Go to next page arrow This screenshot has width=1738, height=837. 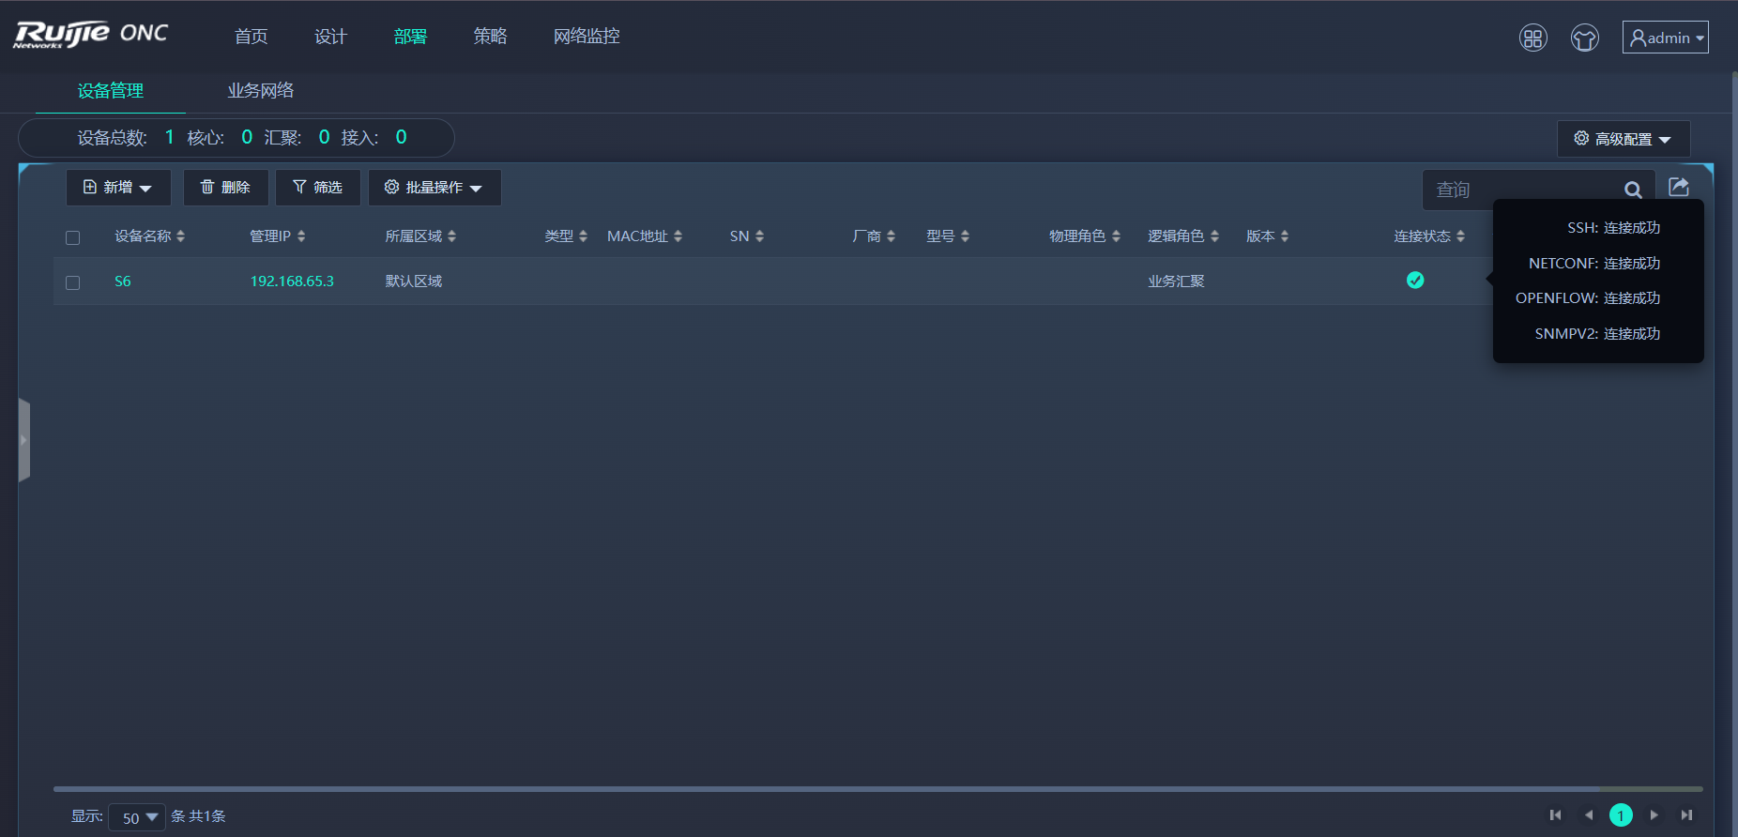(1654, 814)
